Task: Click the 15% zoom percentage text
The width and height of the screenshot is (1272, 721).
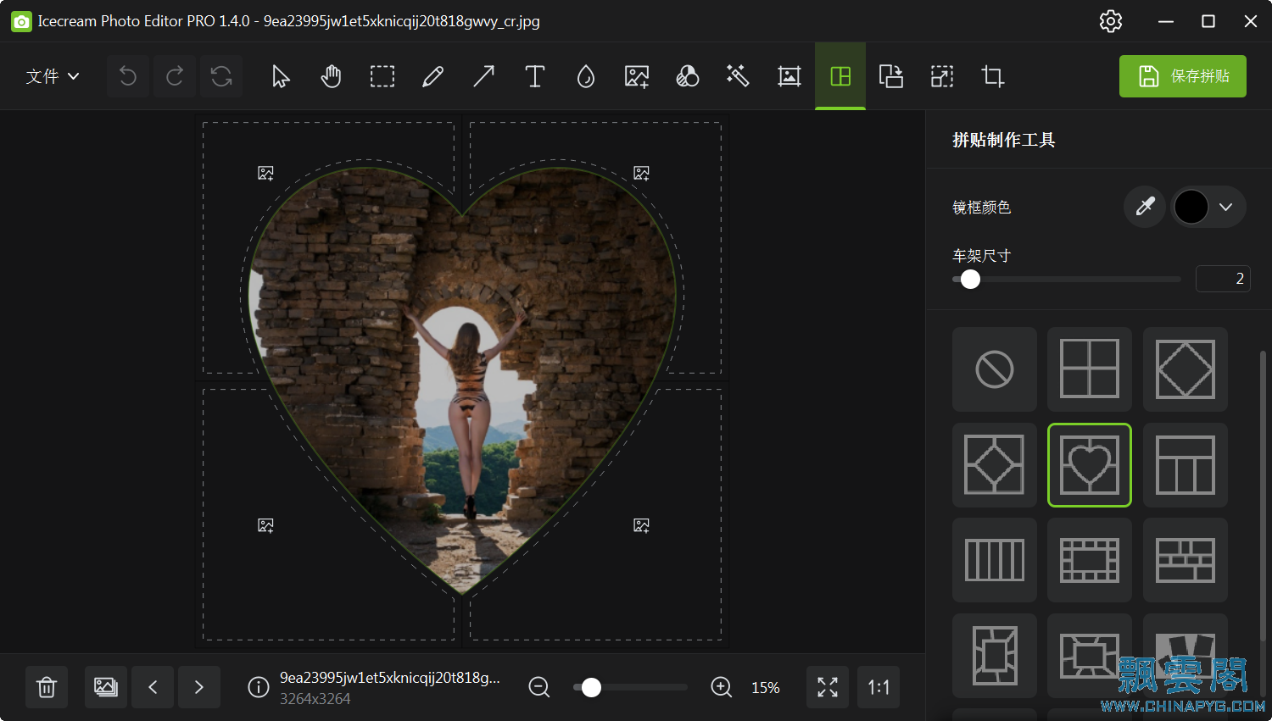Action: [x=766, y=688]
